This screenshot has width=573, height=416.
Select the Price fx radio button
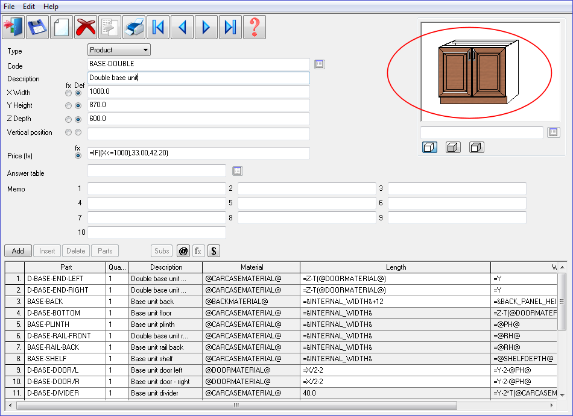[78, 156]
